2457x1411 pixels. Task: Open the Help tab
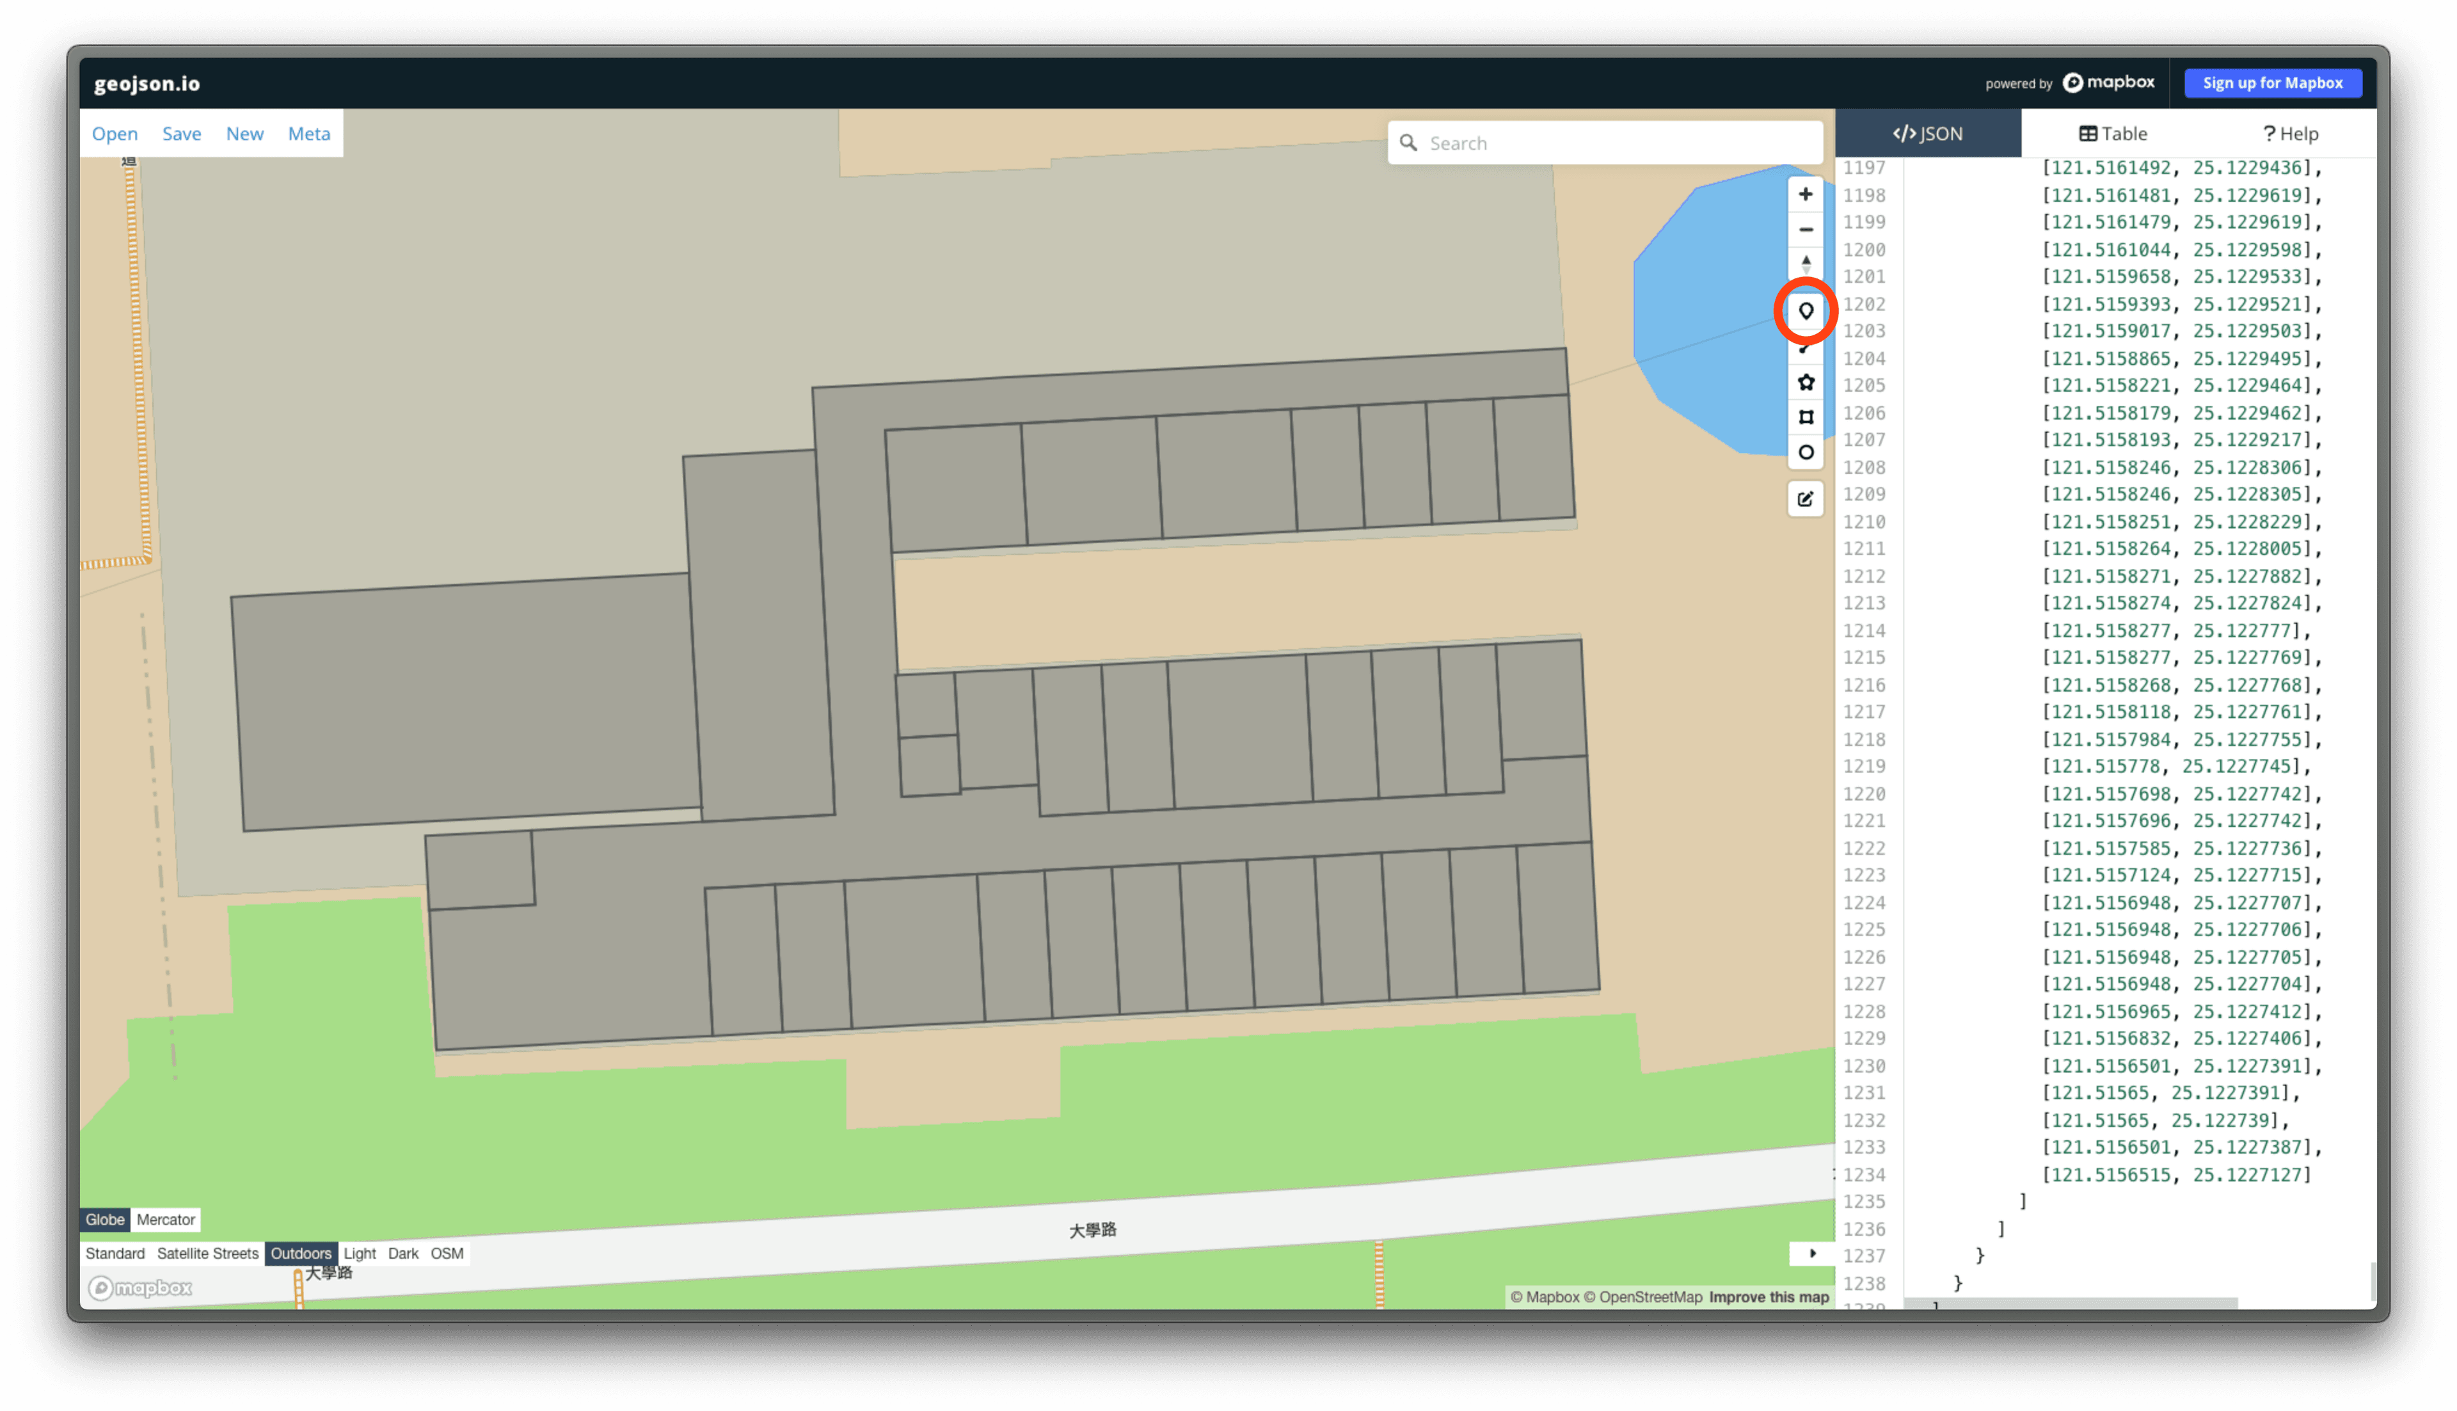point(2291,134)
